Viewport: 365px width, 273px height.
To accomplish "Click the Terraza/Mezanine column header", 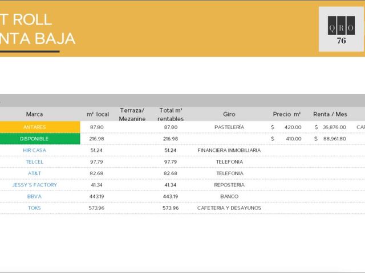I will 132,114.
